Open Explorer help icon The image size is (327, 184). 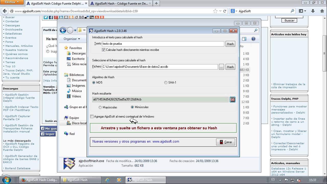(253, 39)
